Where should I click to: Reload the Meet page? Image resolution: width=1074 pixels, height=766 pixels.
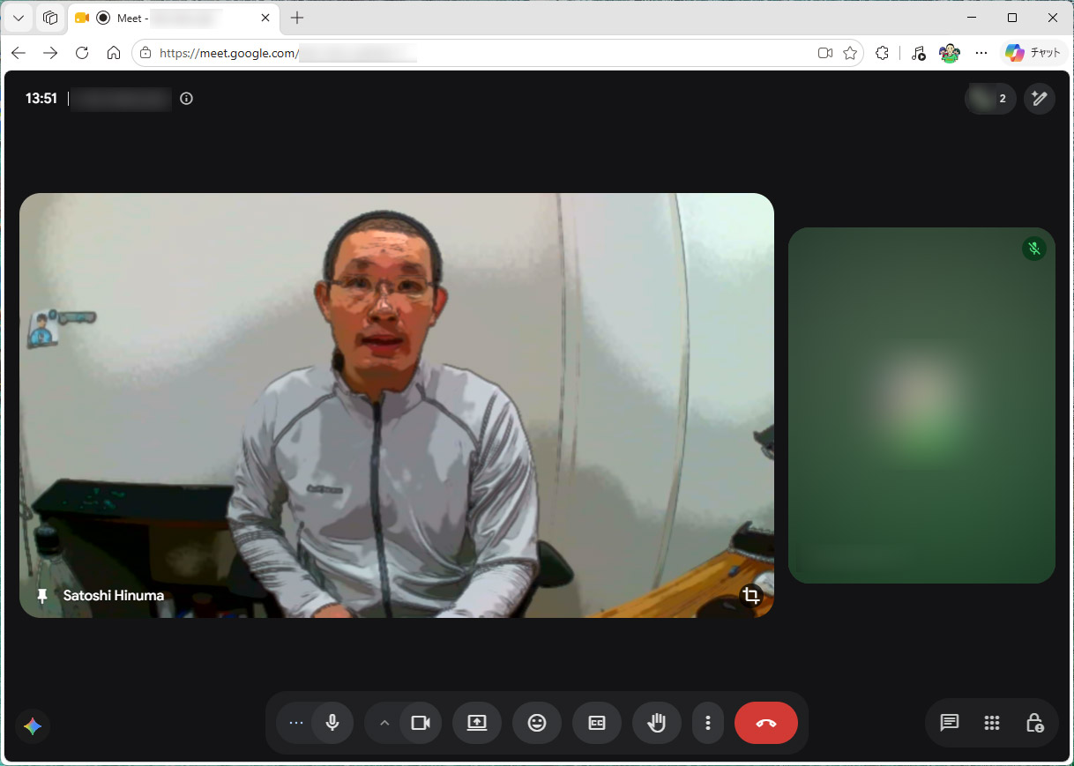click(x=82, y=53)
